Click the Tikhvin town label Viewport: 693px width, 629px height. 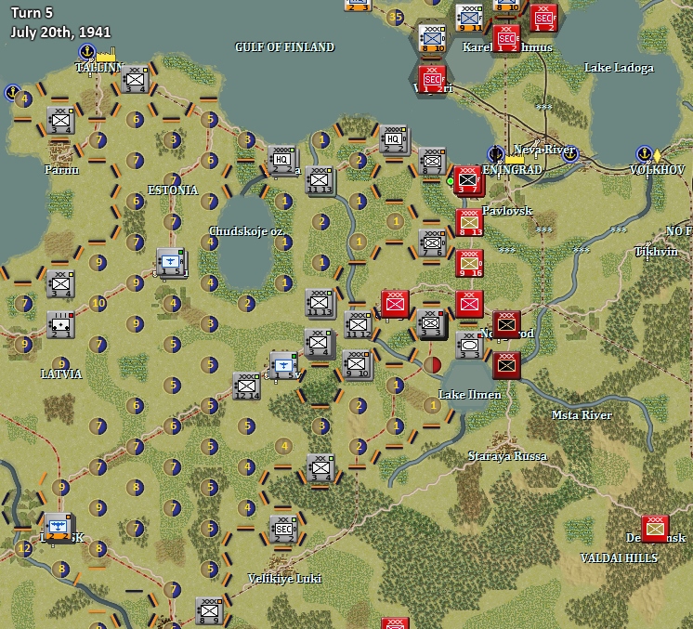tap(656, 252)
